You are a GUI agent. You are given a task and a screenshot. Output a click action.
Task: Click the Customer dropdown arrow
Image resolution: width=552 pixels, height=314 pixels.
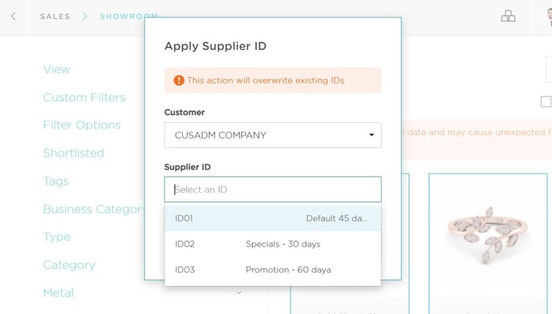(x=371, y=135)
